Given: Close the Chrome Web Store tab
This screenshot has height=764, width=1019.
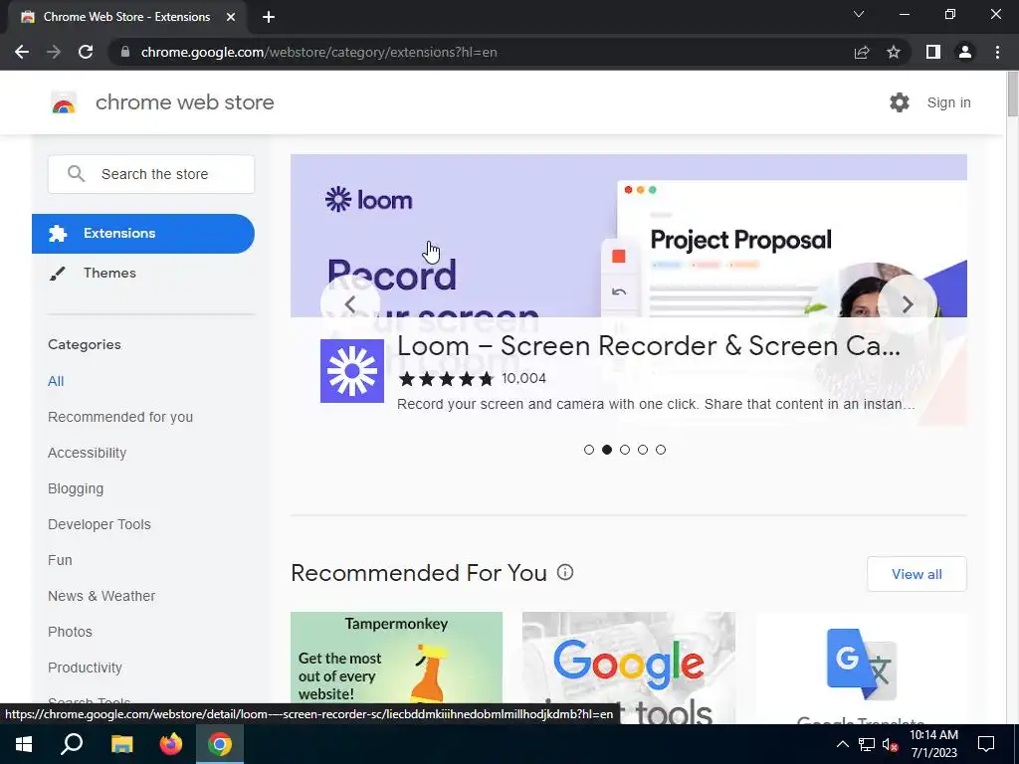Looking at the screenshot, I should click(x=231, y=17).
